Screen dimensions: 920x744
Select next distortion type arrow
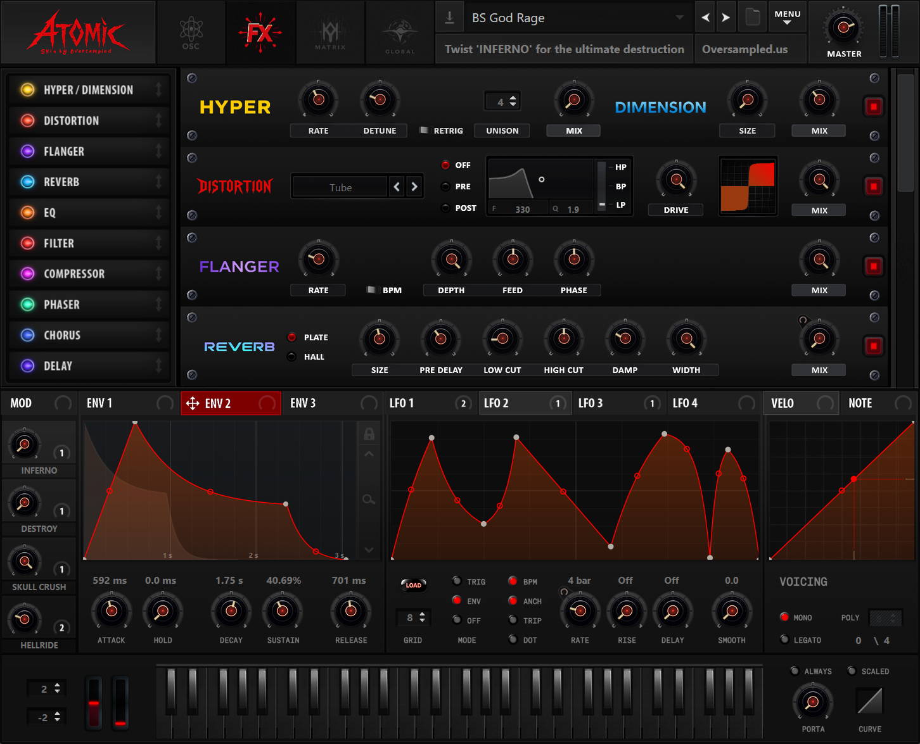pos(414,186)
